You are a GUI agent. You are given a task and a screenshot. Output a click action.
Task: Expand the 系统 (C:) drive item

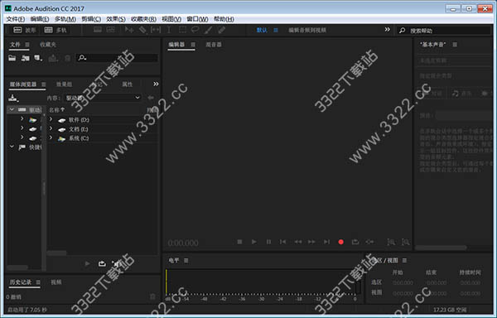click(51, 138)
